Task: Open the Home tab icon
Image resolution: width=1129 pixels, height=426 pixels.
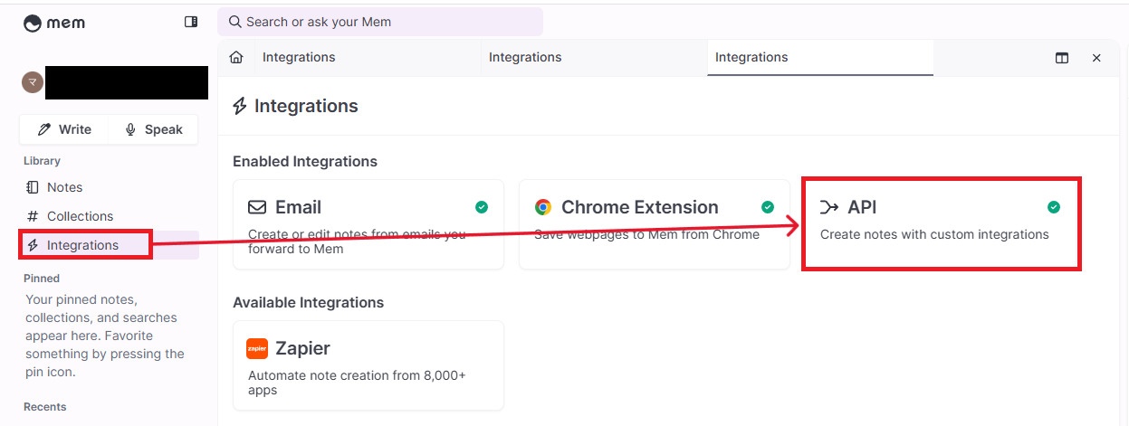Action: pyautogui.click(x=236, y=57)
